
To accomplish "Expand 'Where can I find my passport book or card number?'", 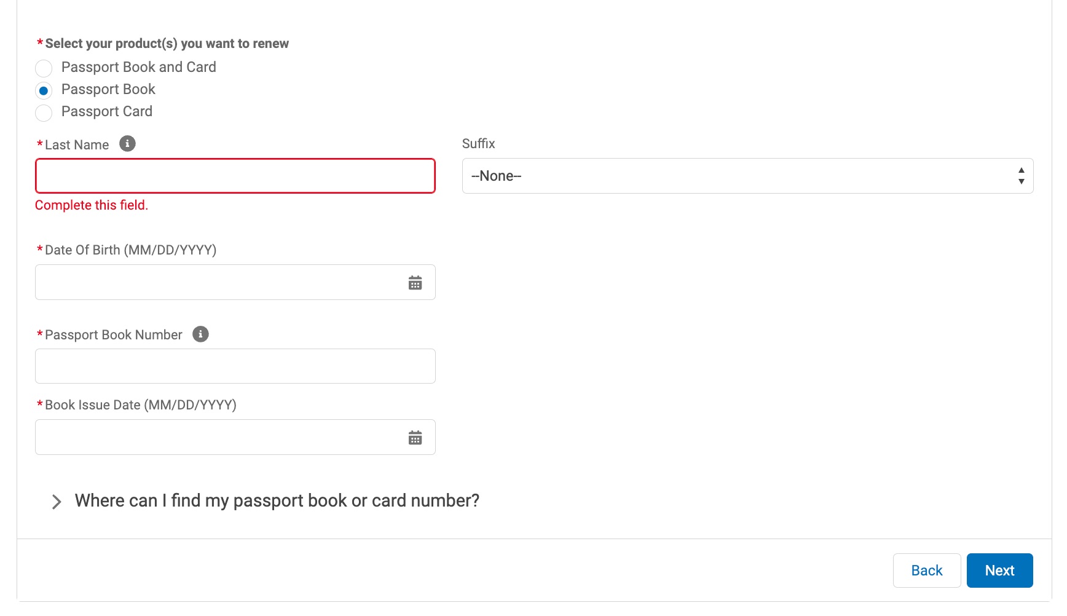I will click(277, 500).
